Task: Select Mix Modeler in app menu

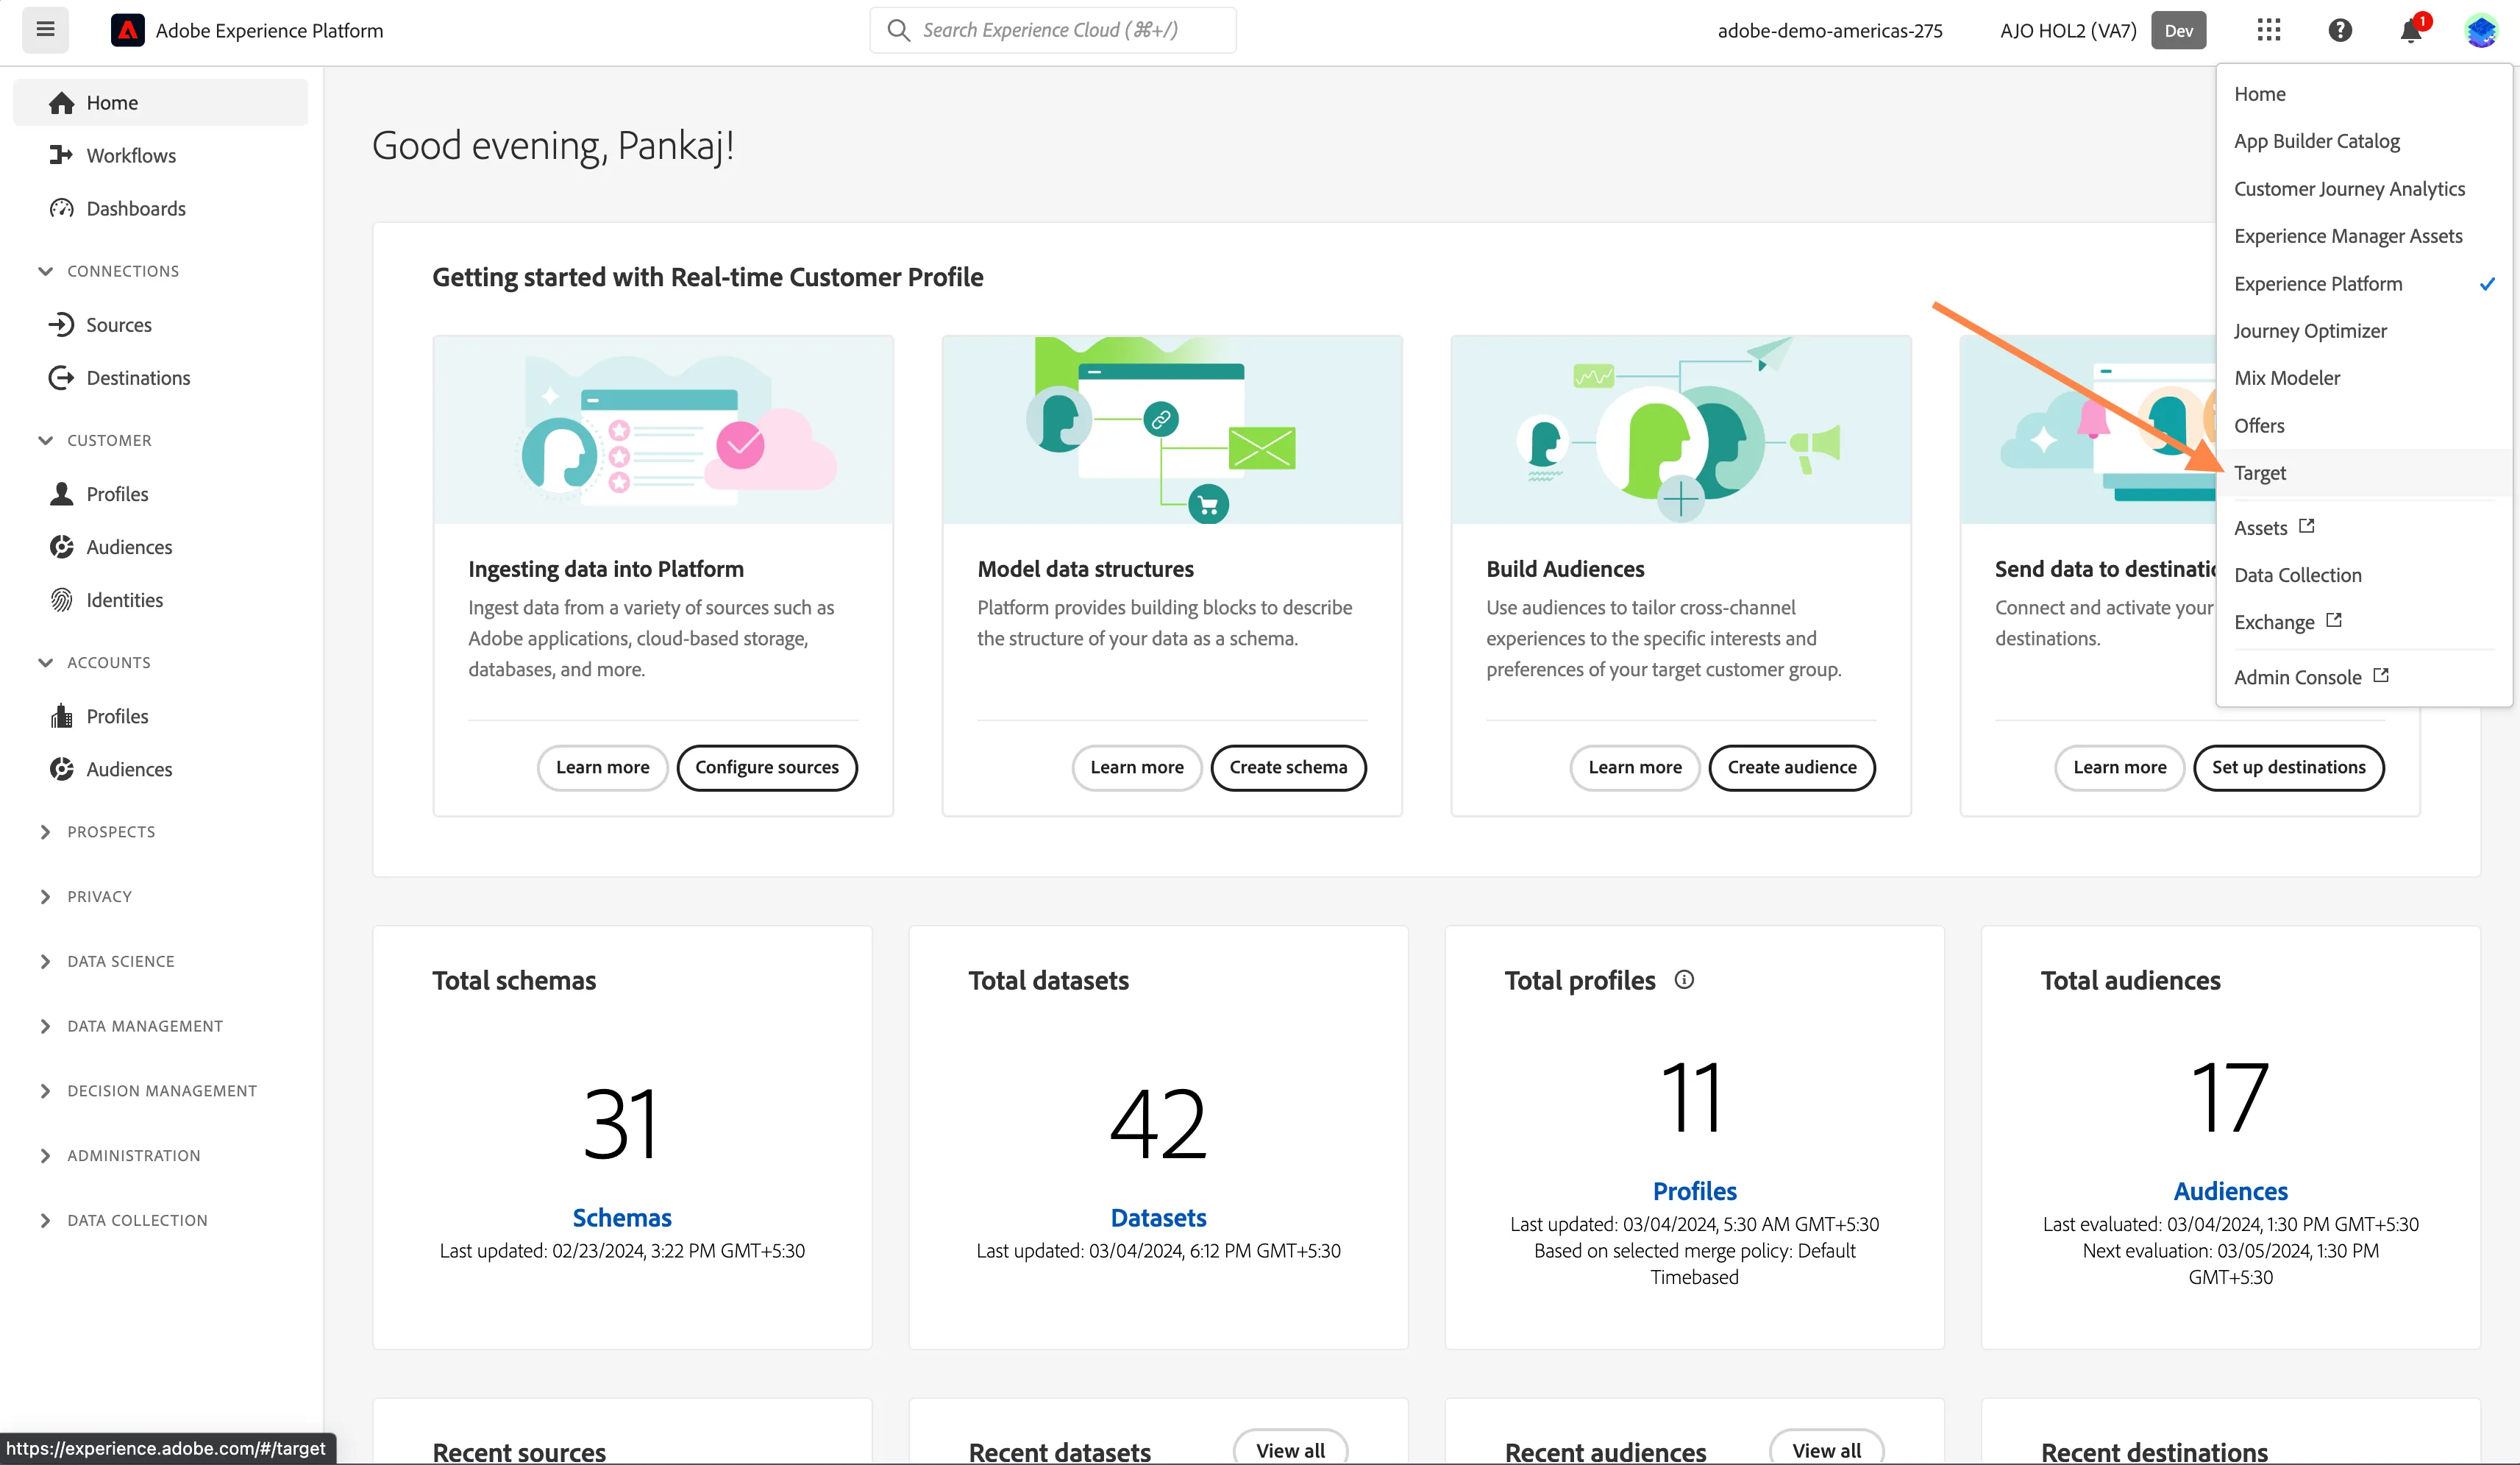Action: (2364, 377)
